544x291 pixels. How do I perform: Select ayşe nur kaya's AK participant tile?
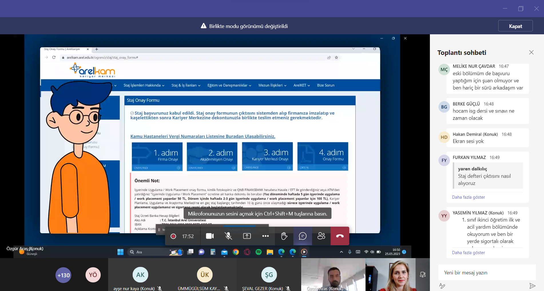[140, 275]
